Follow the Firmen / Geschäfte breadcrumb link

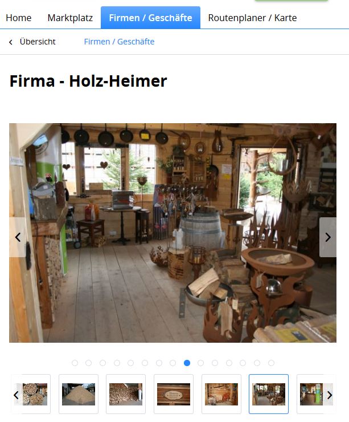[x=119, y=42]
